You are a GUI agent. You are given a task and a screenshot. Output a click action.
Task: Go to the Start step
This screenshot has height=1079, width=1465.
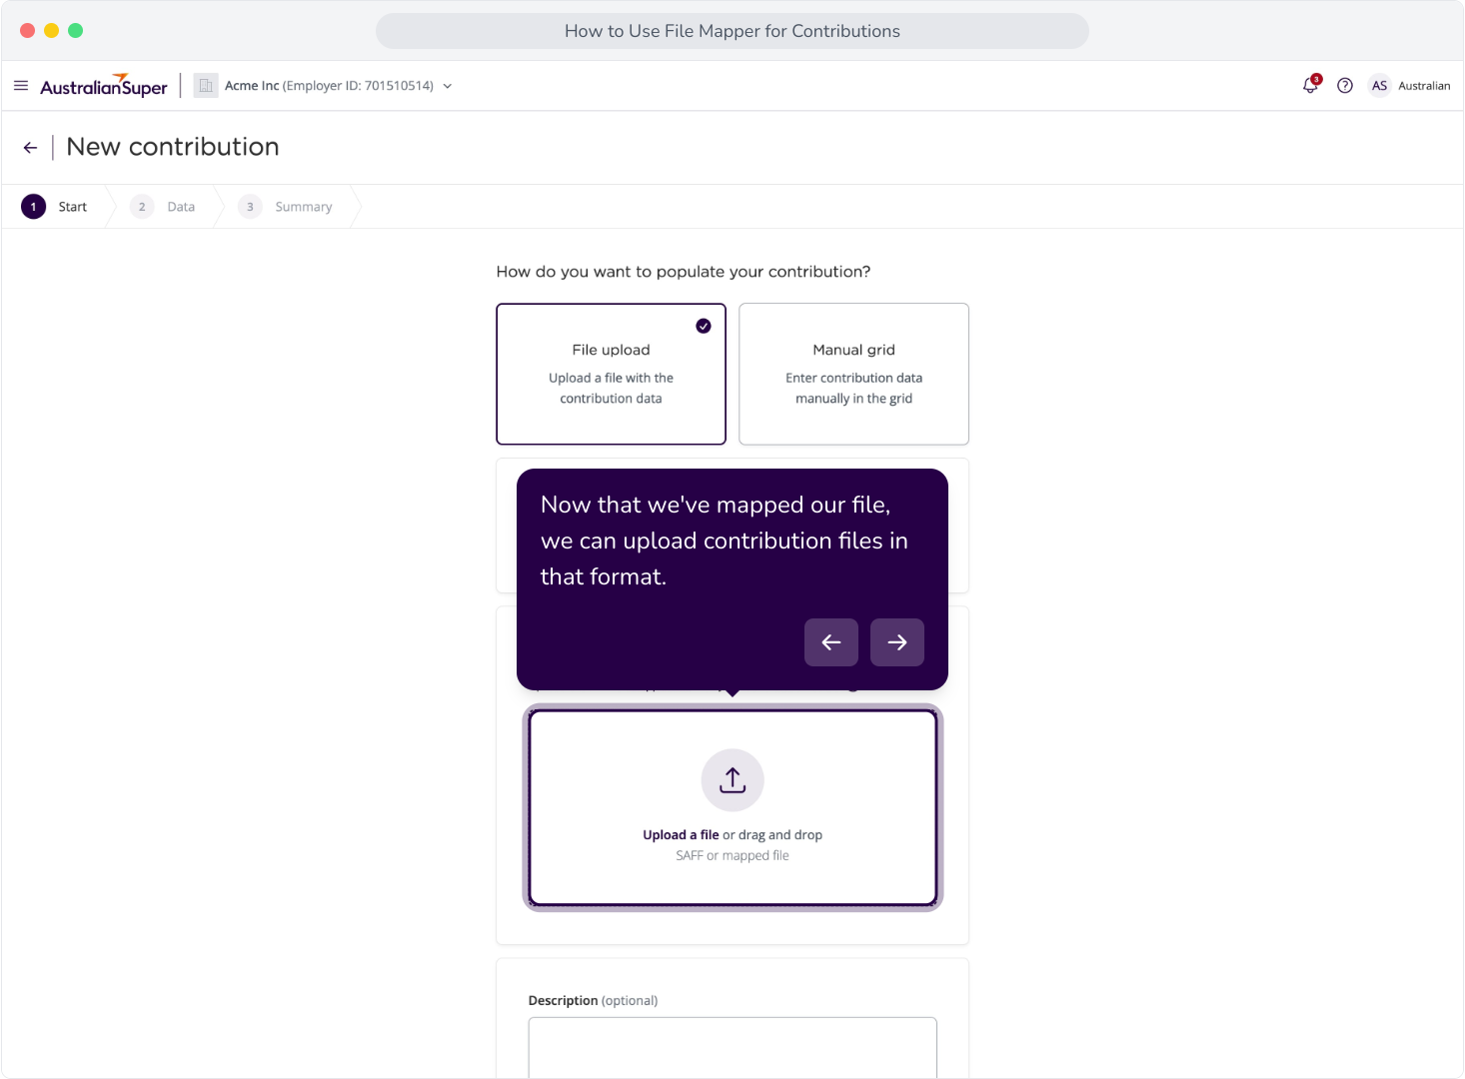click(x=55, y=207)
